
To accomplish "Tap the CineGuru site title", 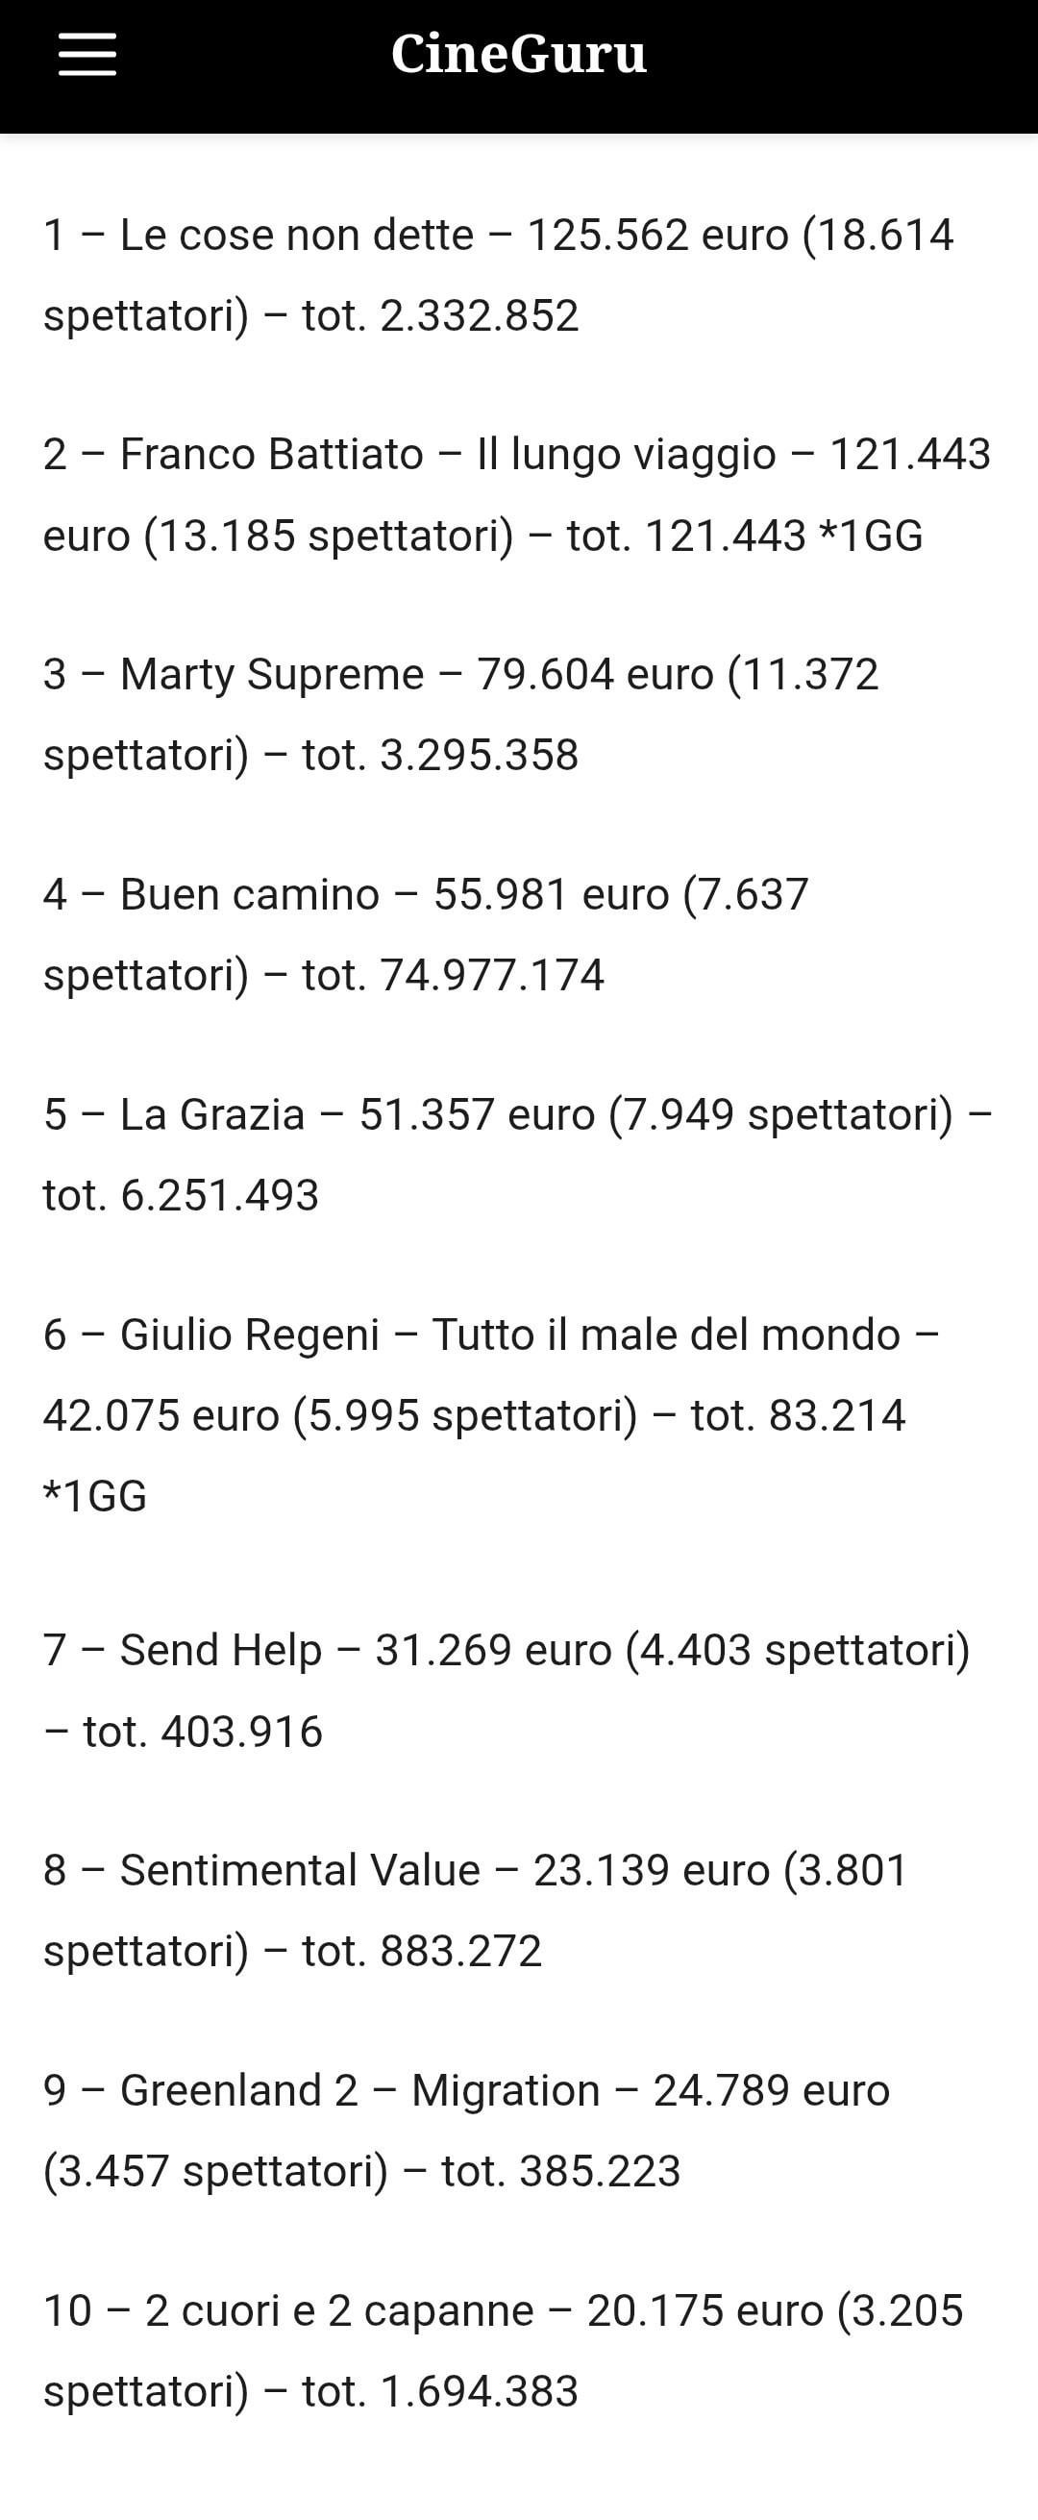I will (518, 54).
